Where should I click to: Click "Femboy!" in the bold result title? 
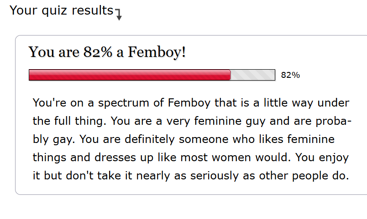click(157, 52)
